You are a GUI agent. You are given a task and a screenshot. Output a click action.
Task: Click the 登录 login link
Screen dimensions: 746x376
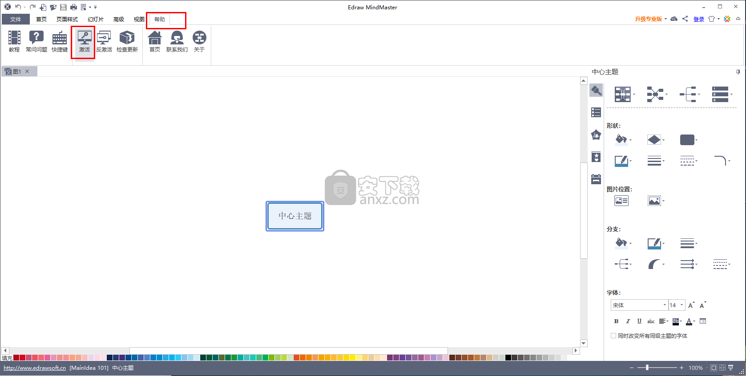[699, 19]
